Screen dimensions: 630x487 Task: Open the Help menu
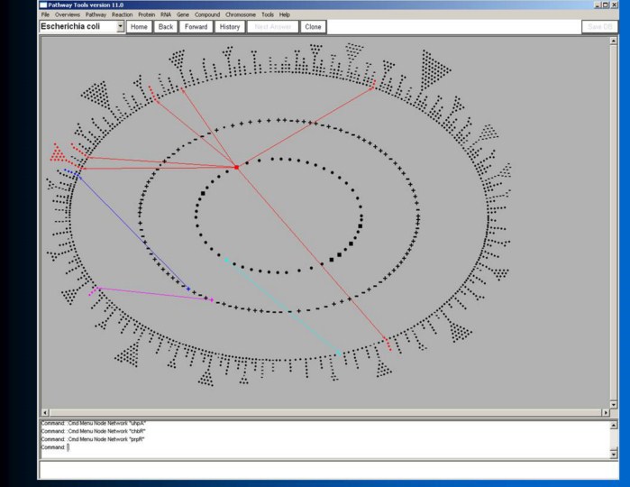pyautogui.click(x=285, y=15)
